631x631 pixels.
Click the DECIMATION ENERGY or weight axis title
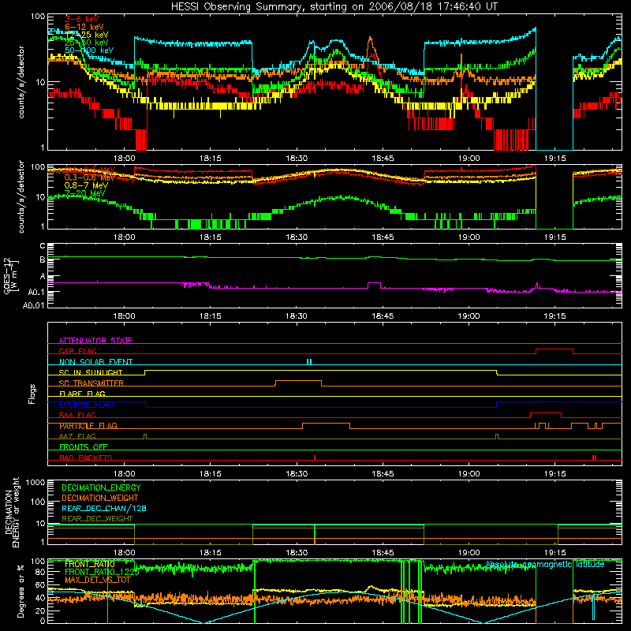click(x=12, y=512)
